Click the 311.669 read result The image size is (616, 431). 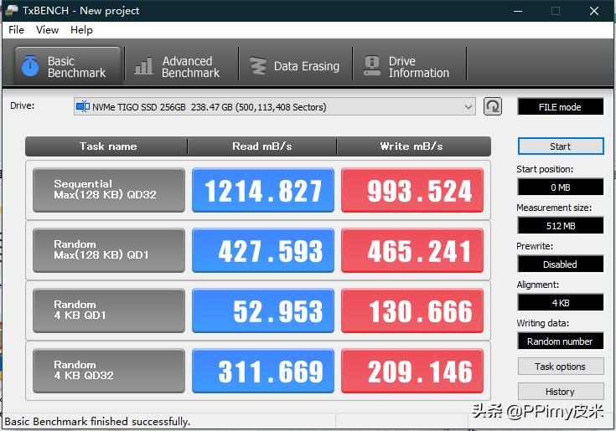click(263, 371)
